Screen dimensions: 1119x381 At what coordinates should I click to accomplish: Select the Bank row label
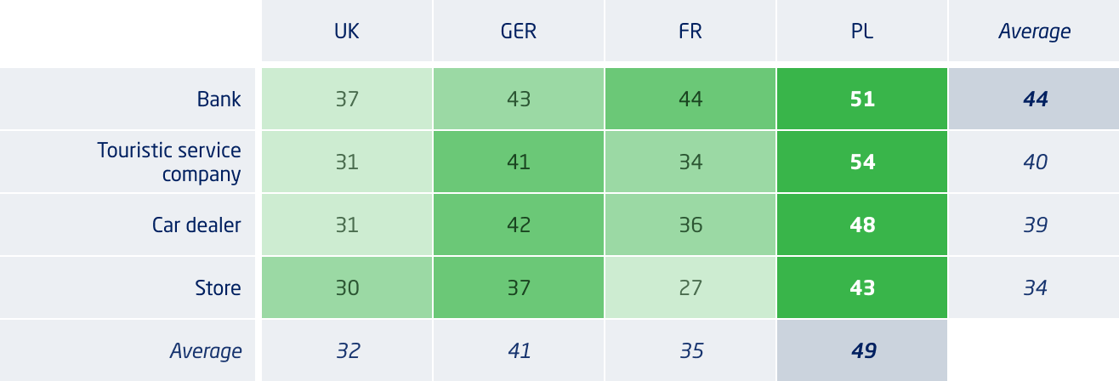(x=219, y=100)
